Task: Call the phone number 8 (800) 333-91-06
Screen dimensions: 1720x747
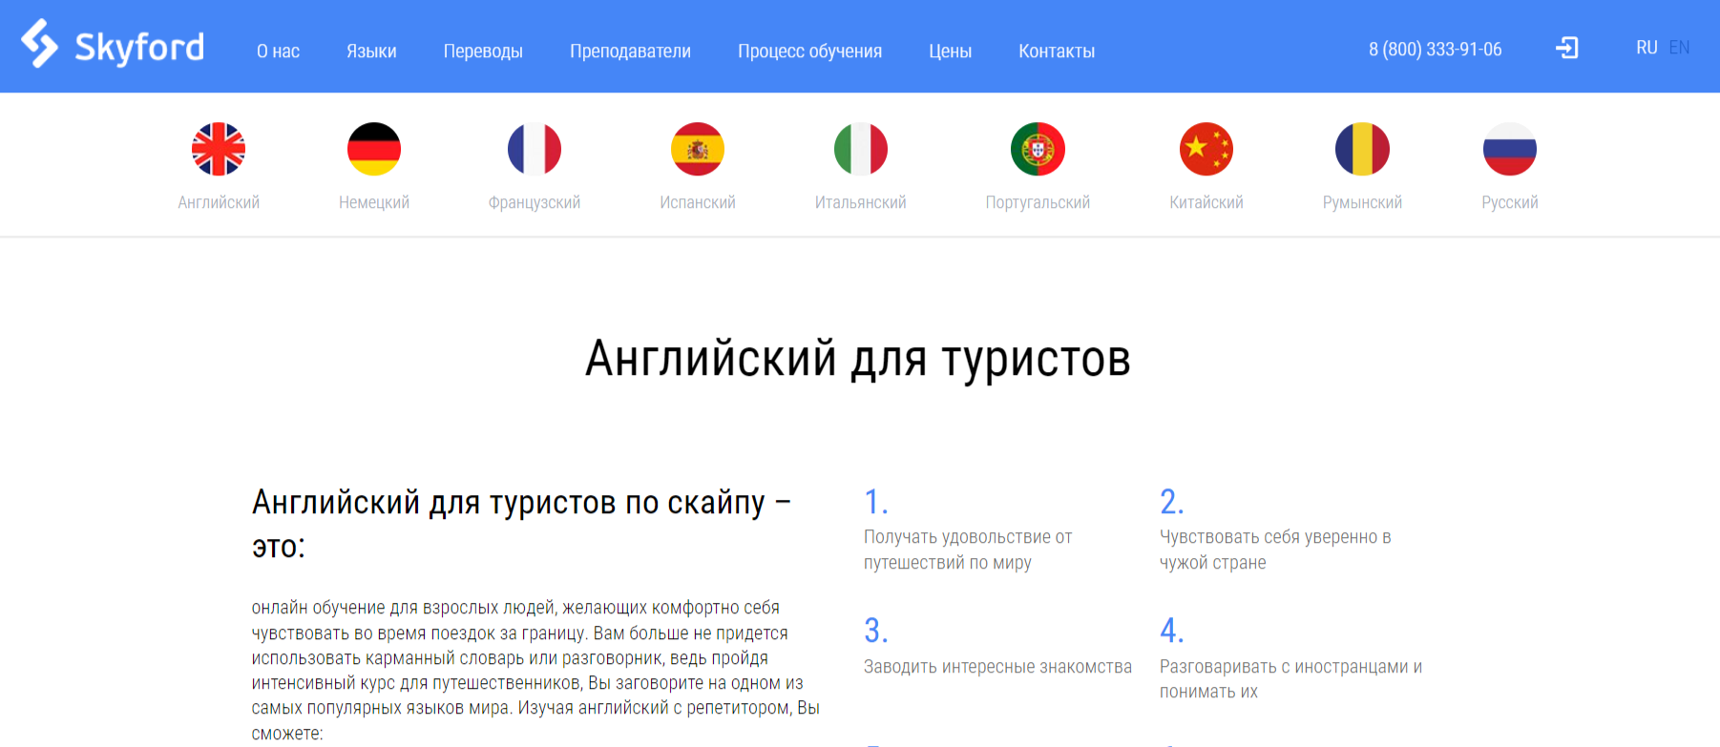Action: point(1435,49)
